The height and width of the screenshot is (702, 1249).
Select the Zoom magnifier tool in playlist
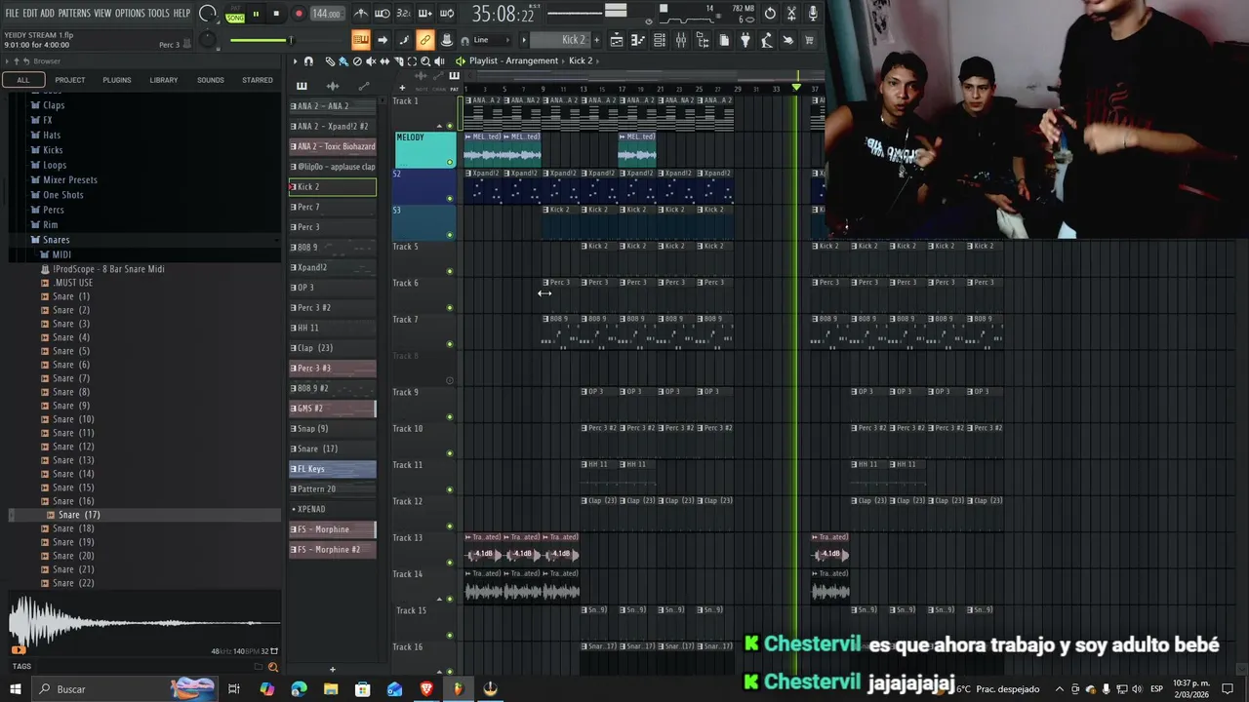(x=425, y=60)
